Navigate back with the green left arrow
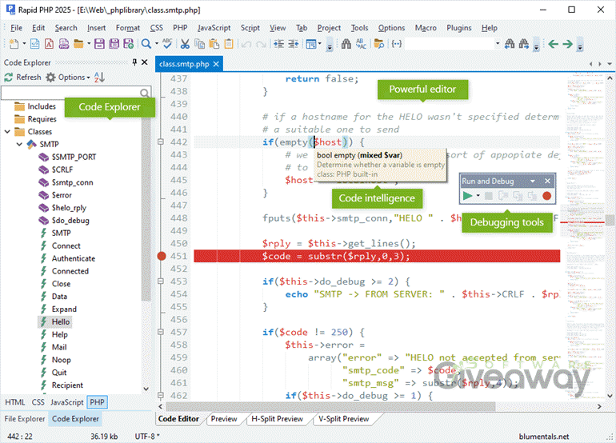616x443 pixels. click(x=553, y=44)
